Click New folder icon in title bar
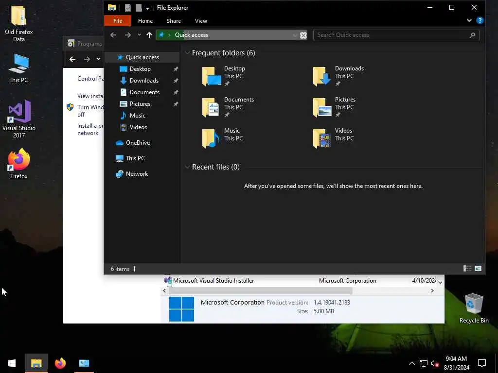The height and width of the screenshot is (373, 498). (x=139, y=8)
